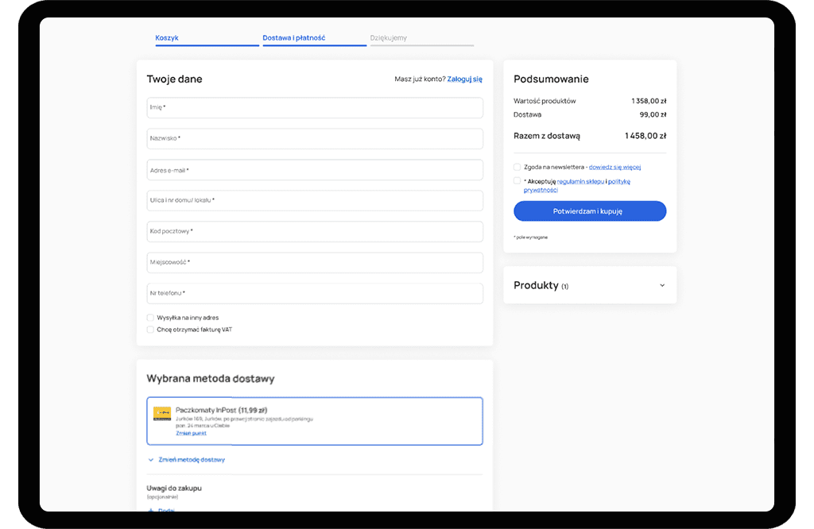814x529 pixels.
Task: Open the Koszyk step tab
Action: (207, 38)
